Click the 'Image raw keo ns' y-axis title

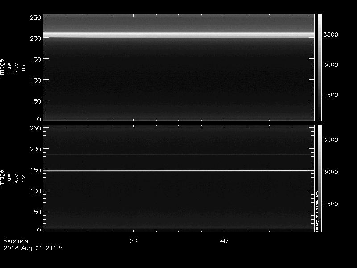12,68
